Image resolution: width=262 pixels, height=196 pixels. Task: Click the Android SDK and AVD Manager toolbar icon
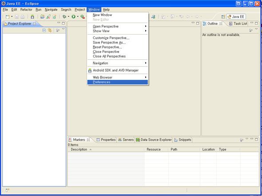click(32, 17)
